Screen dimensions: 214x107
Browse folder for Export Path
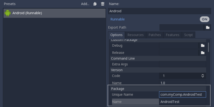click(x=208, y=27)
